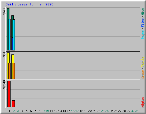146x114 pixels.
Task: Click day label 18 on the axis
Action: 81,111
